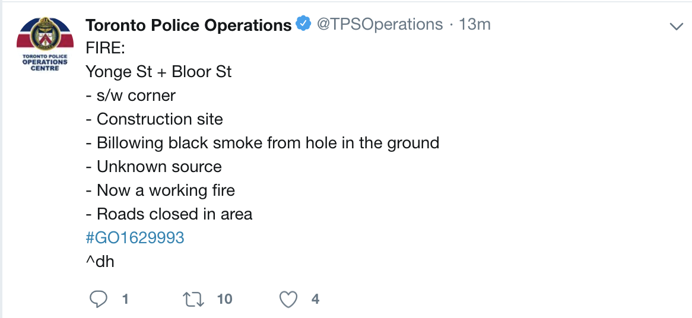
Task: Click the reply count of 1
Action: [125, 299]
